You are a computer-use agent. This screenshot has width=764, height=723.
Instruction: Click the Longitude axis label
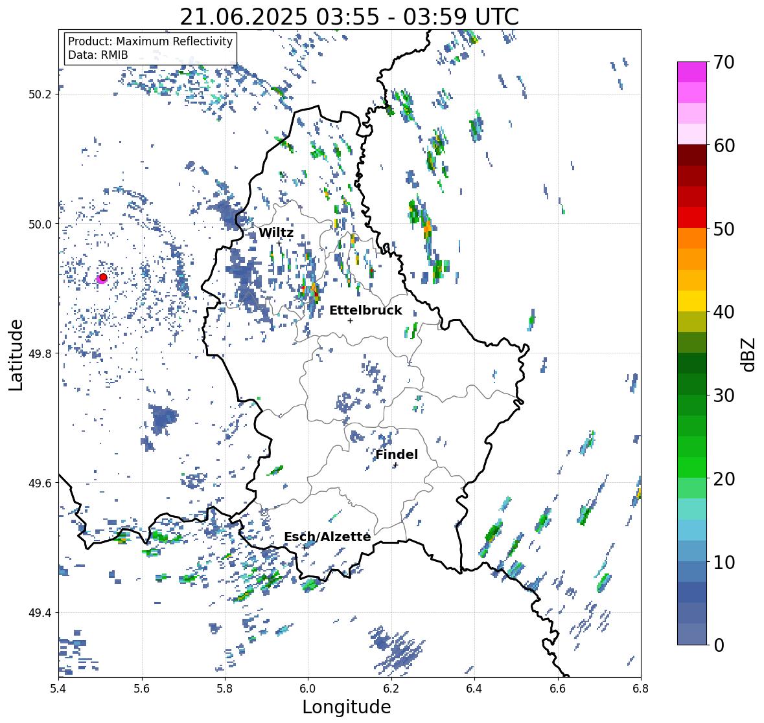[x=347, y=706]
